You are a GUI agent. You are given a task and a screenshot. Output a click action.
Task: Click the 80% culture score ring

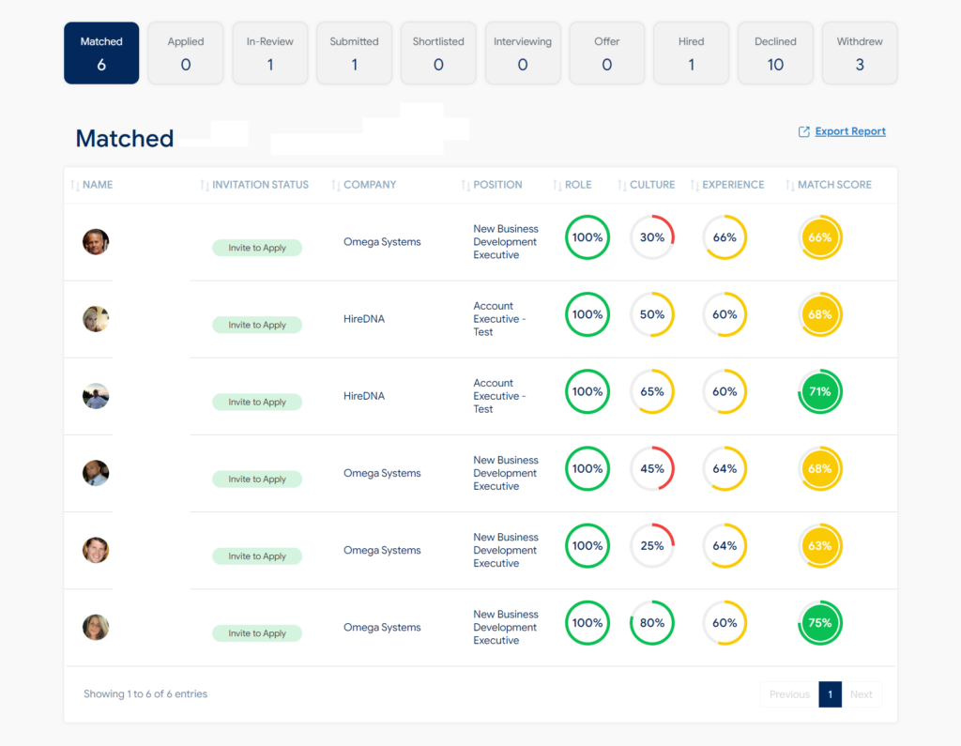[x=652, y=623]
